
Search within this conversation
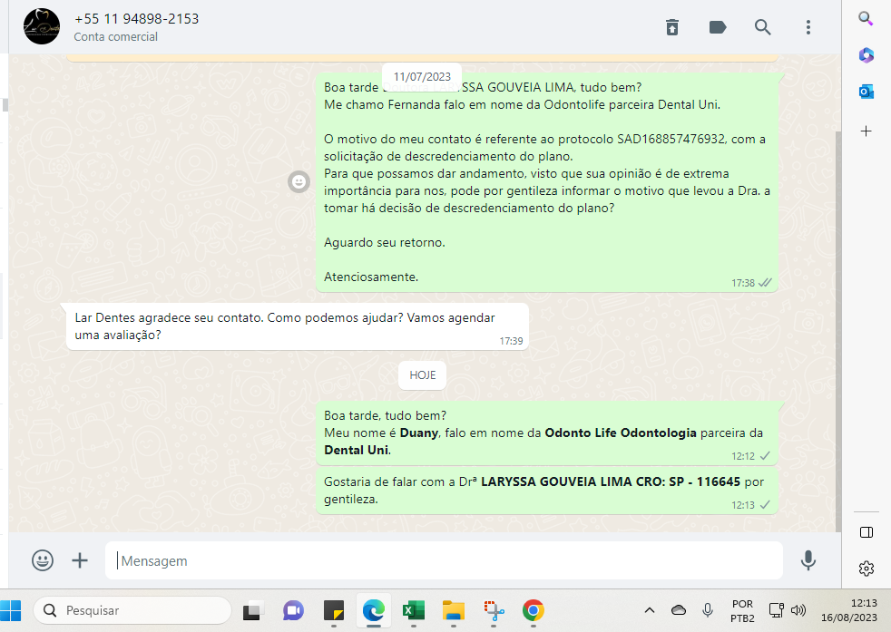click(x=762, y=26)
